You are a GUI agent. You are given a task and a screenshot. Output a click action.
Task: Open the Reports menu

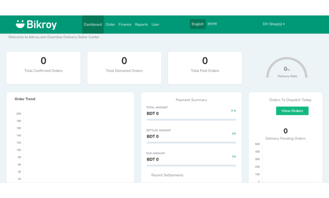141,24
